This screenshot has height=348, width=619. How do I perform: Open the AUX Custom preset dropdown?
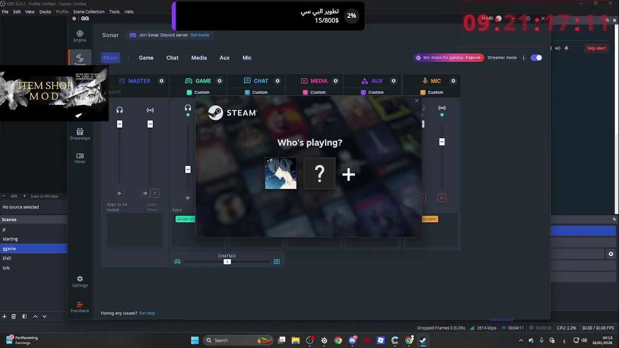[372, 92]
